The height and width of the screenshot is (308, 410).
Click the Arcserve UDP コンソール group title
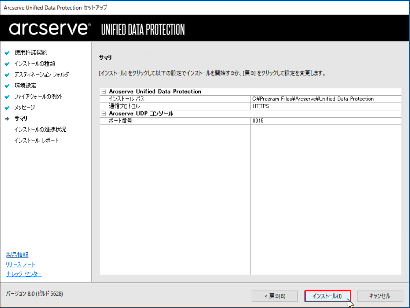pos(141,114)
